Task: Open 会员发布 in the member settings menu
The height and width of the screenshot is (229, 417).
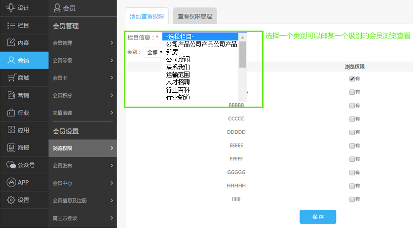Action: click(83, 166)
